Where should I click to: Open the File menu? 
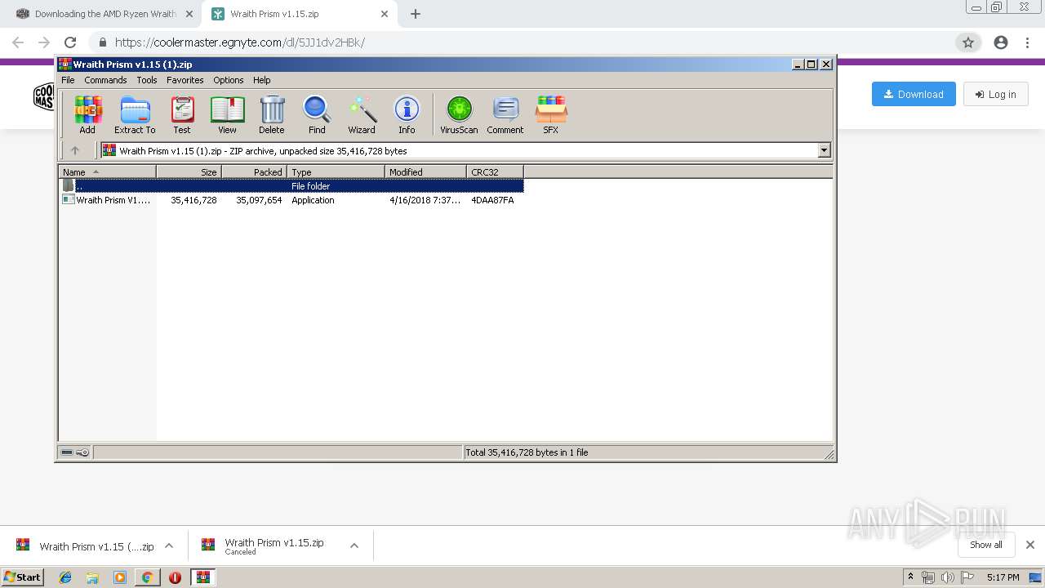[68, 80]
